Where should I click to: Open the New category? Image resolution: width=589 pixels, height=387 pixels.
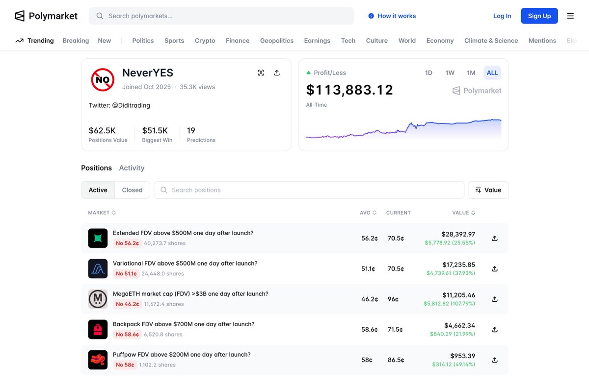click(x=105, y=41)
